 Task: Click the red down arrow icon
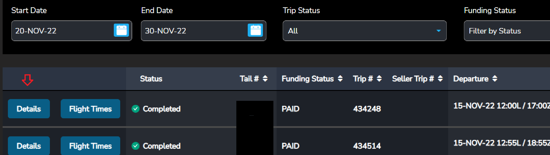click(x=27, y=80)
